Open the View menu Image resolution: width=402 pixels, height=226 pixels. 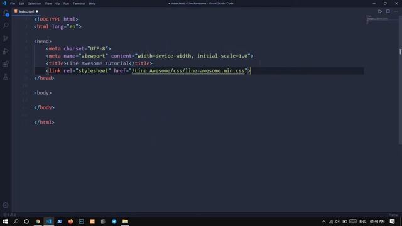tap(48, 4)
